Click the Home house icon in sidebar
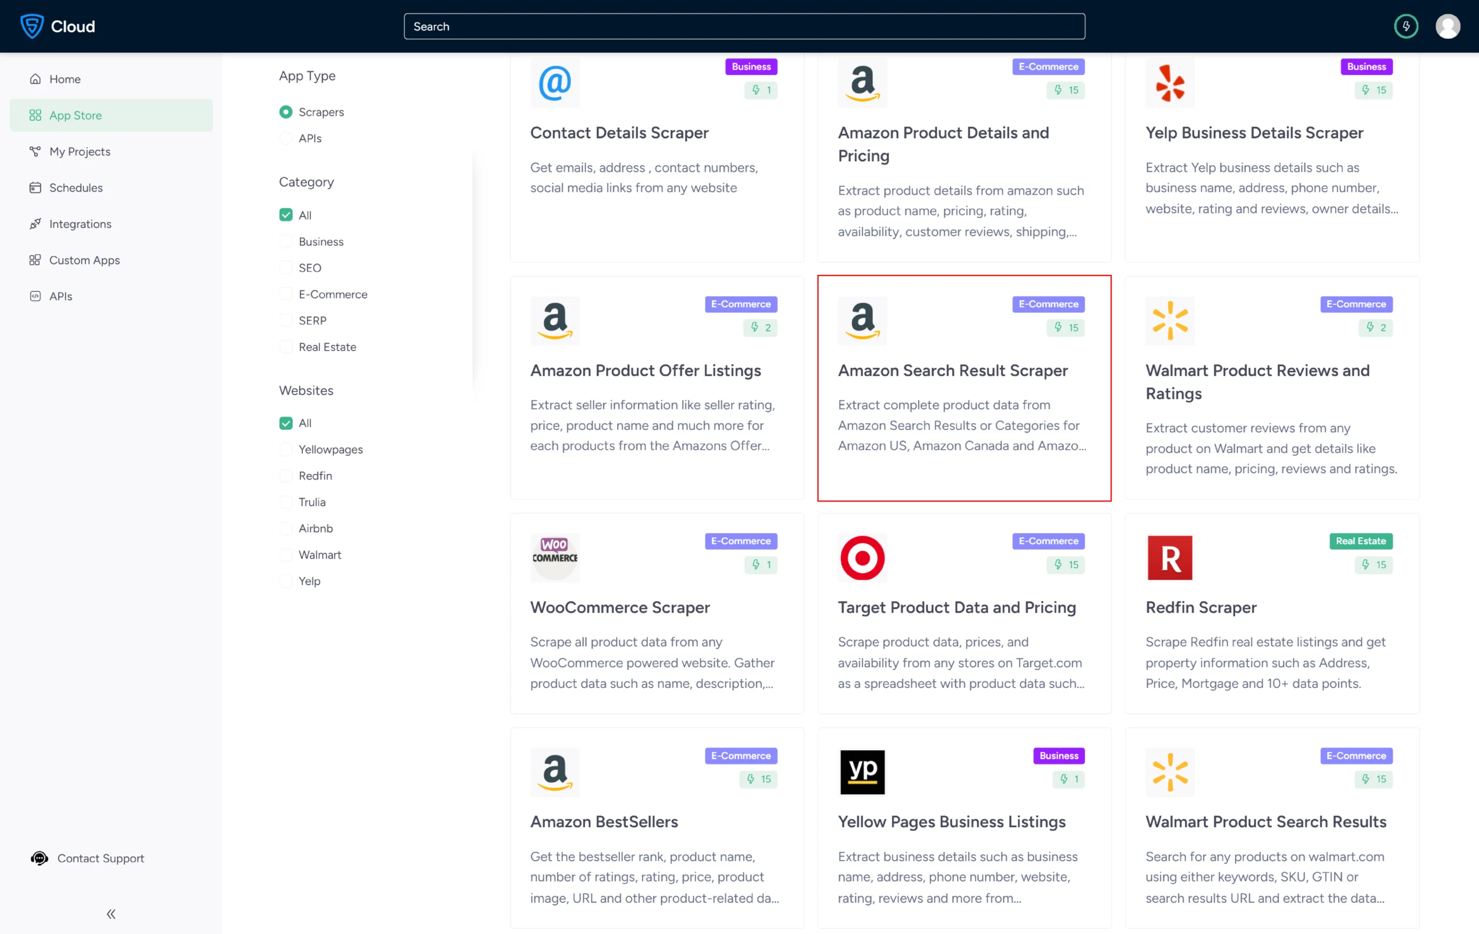1479x934 pixels. [x=36, y=79]
